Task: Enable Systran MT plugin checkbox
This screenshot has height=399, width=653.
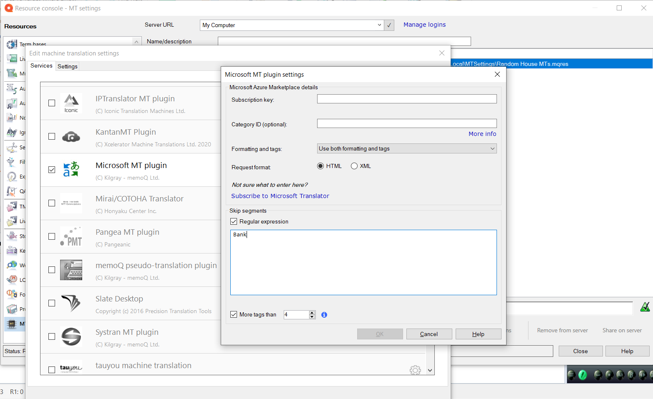Action: [52, 336]
